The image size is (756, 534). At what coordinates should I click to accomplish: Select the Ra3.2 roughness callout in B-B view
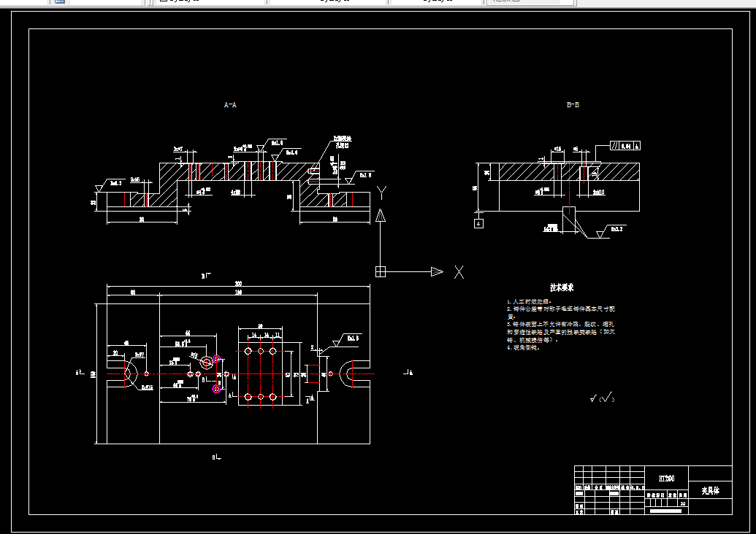[611, 231]
